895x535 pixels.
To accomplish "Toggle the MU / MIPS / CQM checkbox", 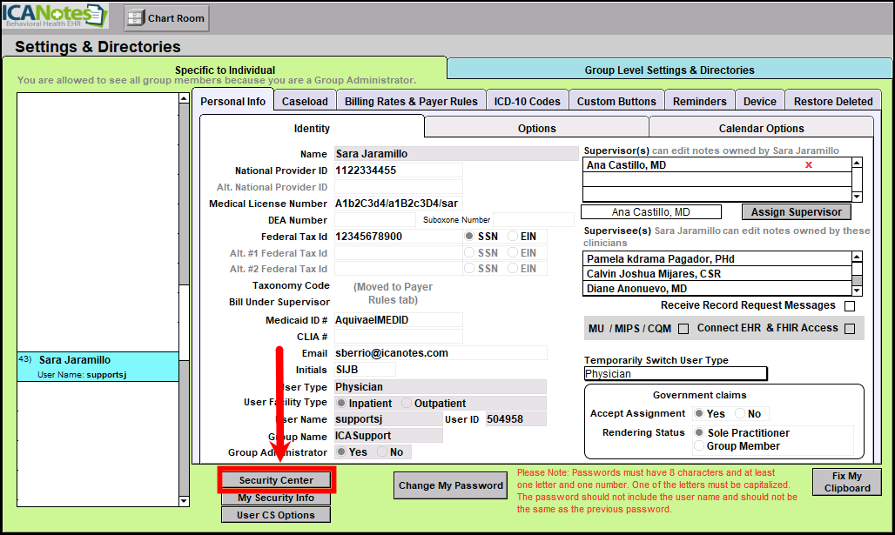I will [683, 329].
